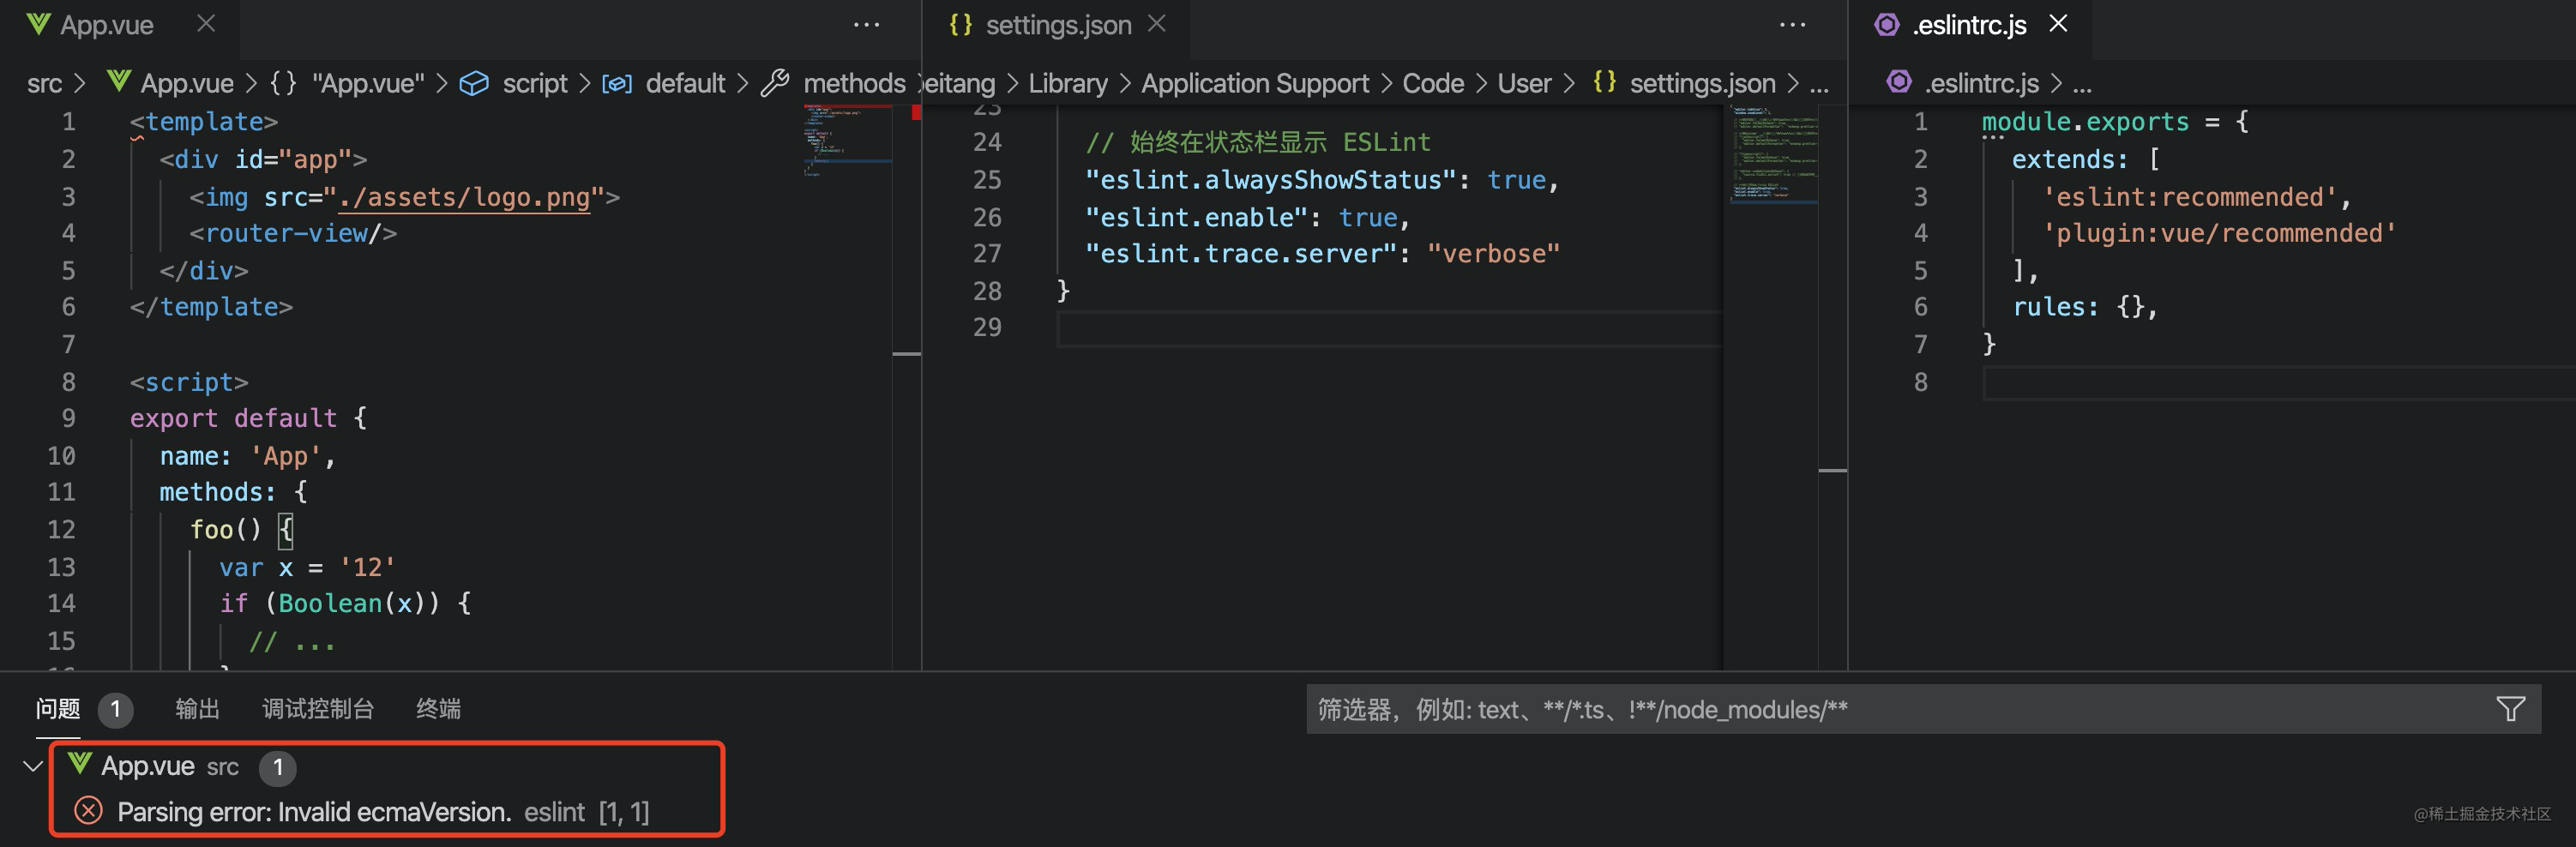Collapse the App.vue problems group chevron

(32, 766)
